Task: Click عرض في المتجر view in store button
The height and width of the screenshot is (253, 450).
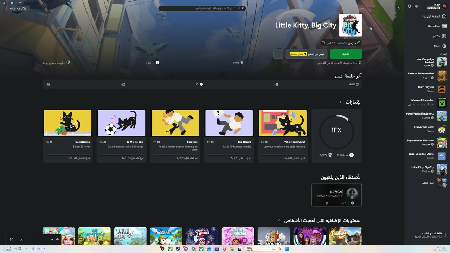Action: 307,54
